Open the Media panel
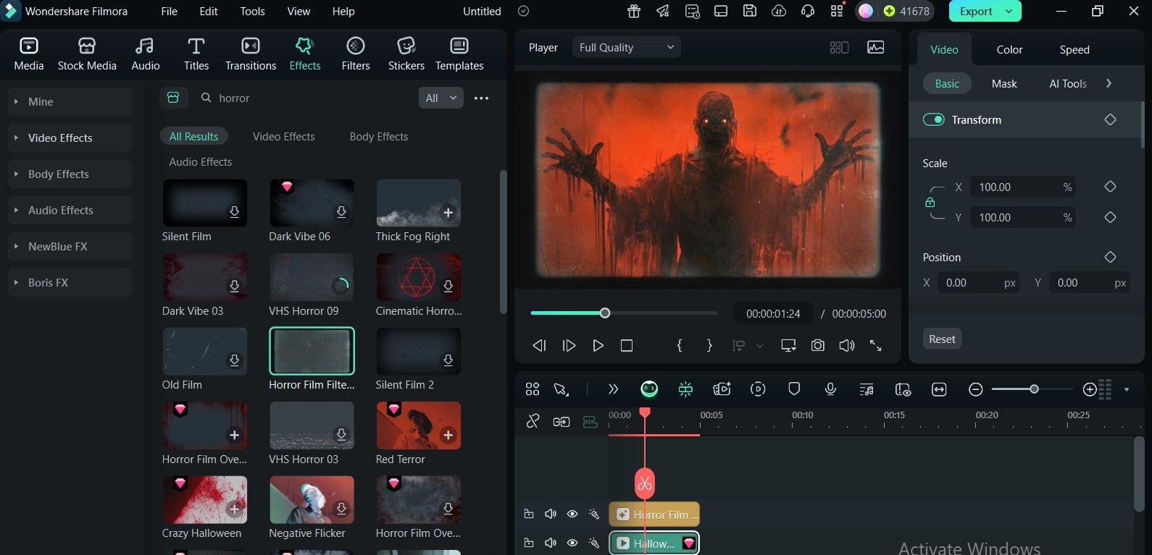 click(x=29, y=54)
